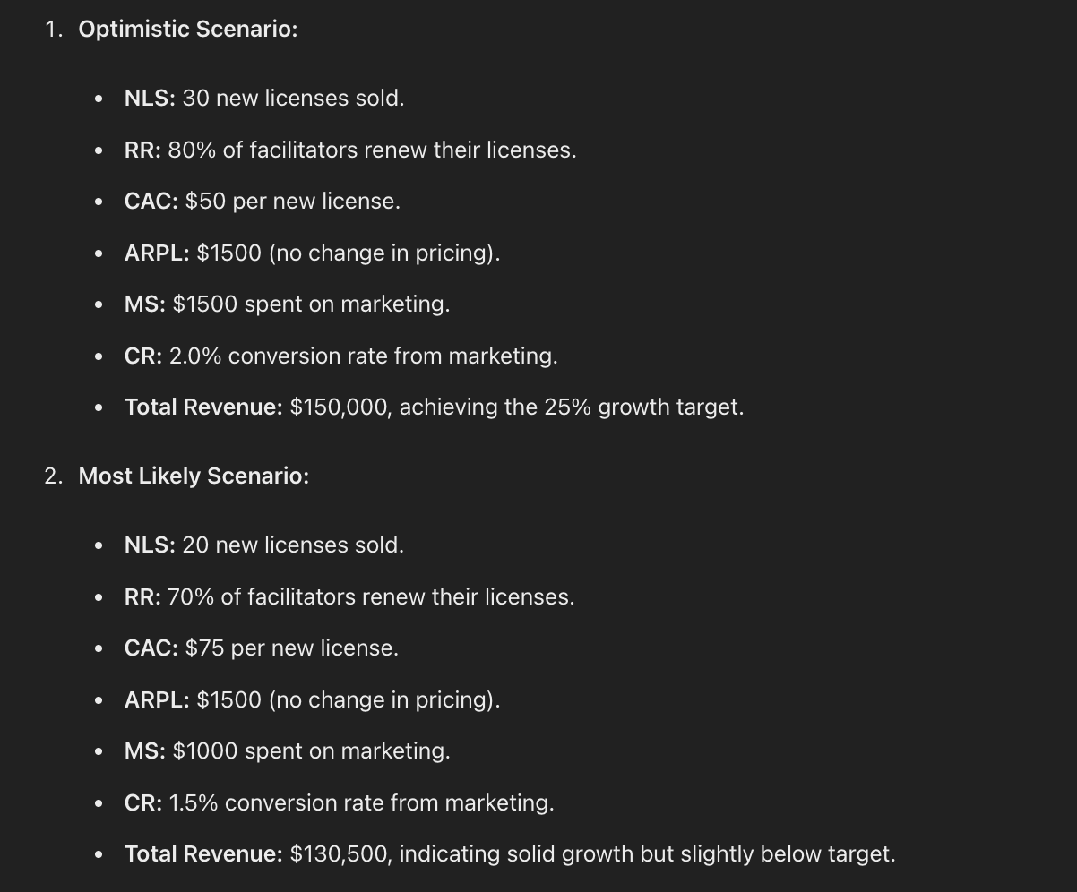Click the '$75 per new license' text
The image size is (1077, 892).
tap(291, 648)
